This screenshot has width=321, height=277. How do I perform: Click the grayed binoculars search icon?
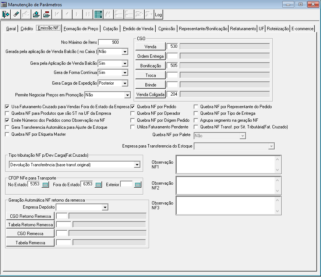pyautogui.click(x=108, y=14)
